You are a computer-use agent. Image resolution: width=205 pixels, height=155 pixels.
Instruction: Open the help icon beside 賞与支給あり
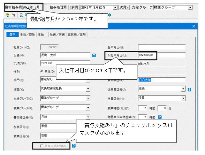74,146
